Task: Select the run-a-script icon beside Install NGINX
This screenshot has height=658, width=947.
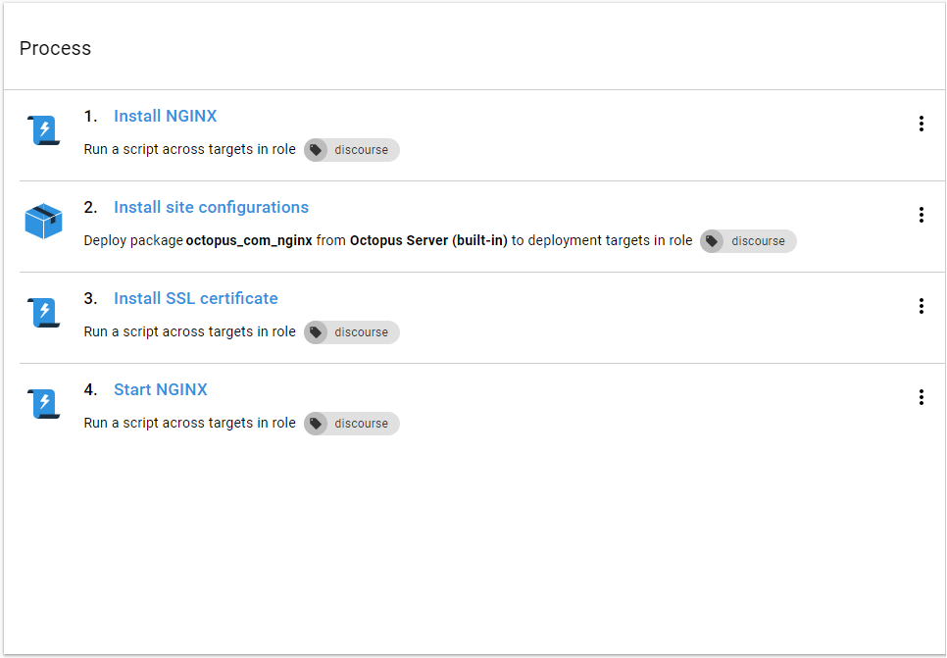Action: pos(42,127)
